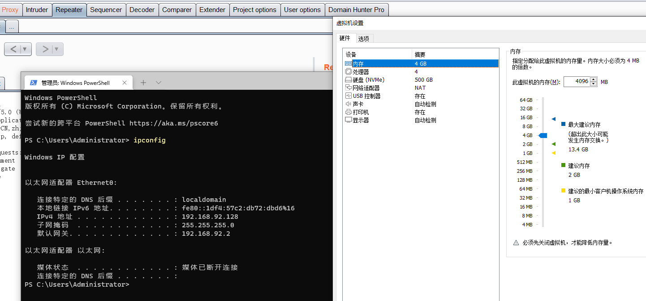
Task: Click the warning triangle icon
Action: (516, 243)
